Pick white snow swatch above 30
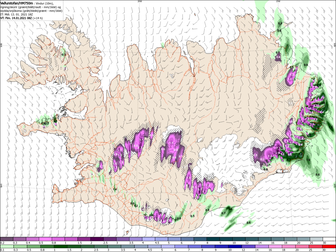 (329, 239)
